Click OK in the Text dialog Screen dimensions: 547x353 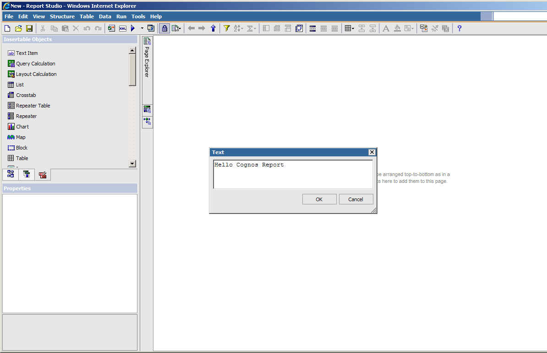[319, 199]
